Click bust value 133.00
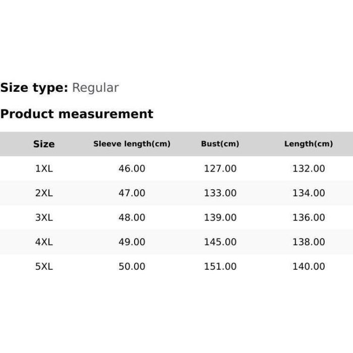The image size is (353, 353). 220,193
